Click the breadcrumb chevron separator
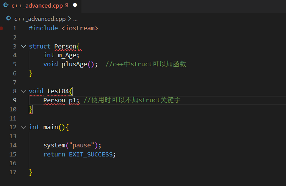The width and height of the screenshot is (286, 186). tap(69, 19)
